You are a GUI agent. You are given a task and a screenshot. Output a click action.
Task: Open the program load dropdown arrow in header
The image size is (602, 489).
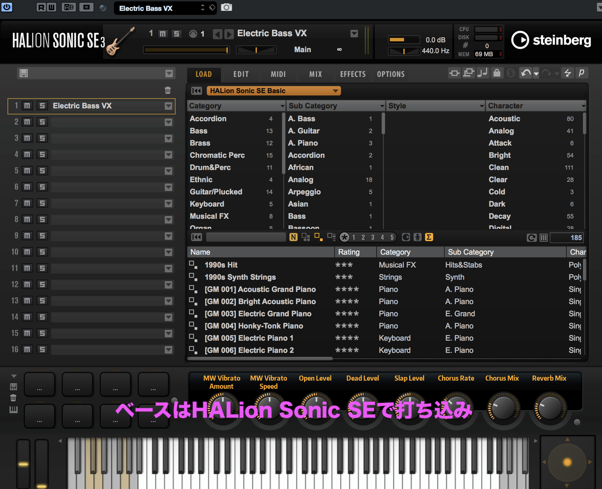coord(354,33)
